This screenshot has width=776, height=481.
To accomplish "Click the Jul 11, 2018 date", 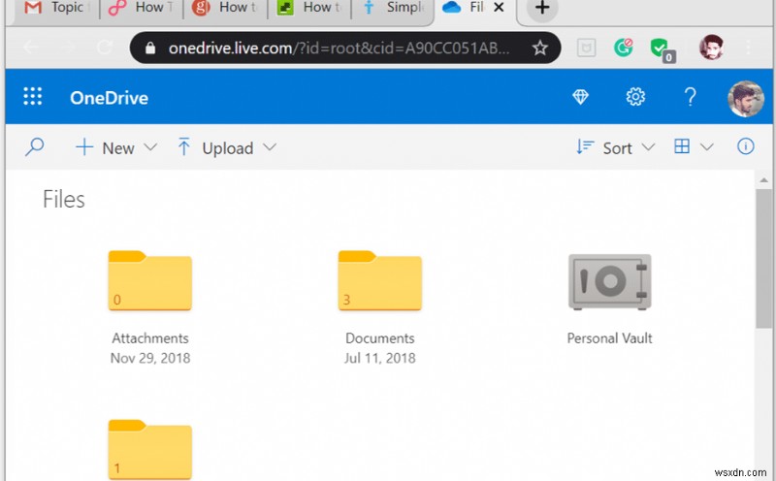I will click(x=379, y=358).
